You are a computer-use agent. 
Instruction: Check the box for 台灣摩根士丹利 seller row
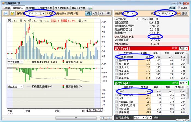(x=116, y=105)
